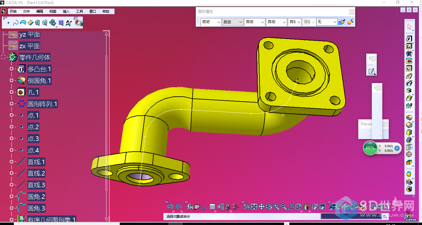Click the Zoom Out magnifier
This screenshot has height=225, width=422.
pyautogui.click(x=284, y=207)
